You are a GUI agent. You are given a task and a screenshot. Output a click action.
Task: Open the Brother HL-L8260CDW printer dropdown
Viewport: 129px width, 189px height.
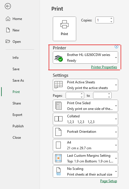85,57
